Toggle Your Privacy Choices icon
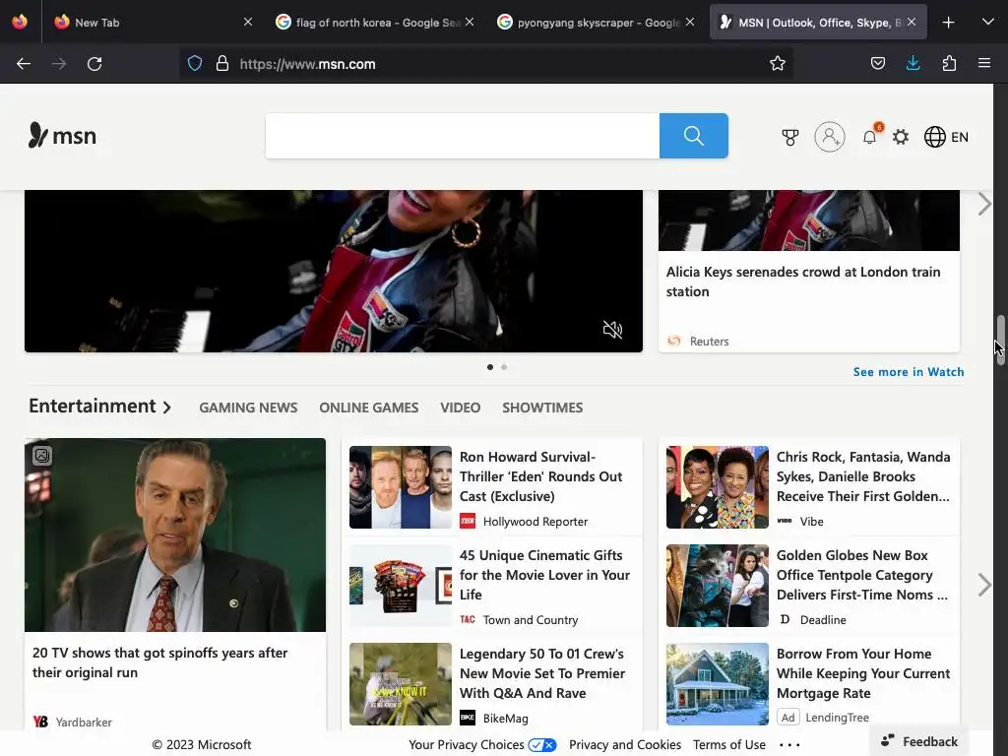Image resolution: width=1008 pixels, height=756 pixels. pyautogui.click(x=542, y=744)
